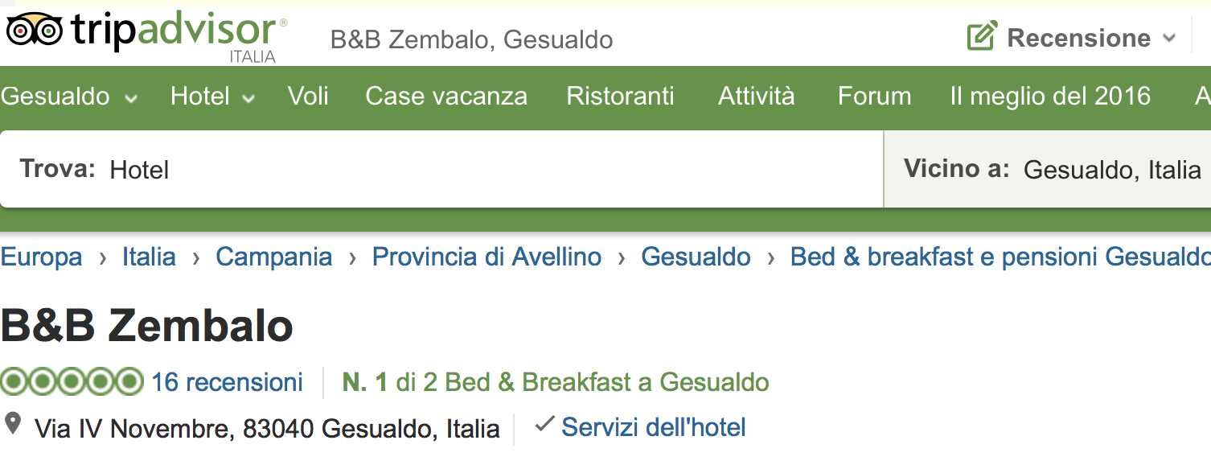Open the 16 recensioni link
The width and height of the screenshot is (1211, 465).
click(227, 382)
